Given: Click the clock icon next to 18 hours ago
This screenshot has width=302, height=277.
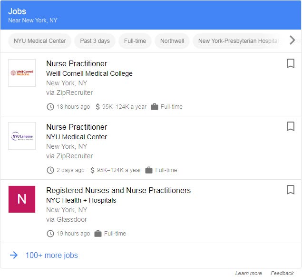Looking at the screenshot, I should click(50, 107).
